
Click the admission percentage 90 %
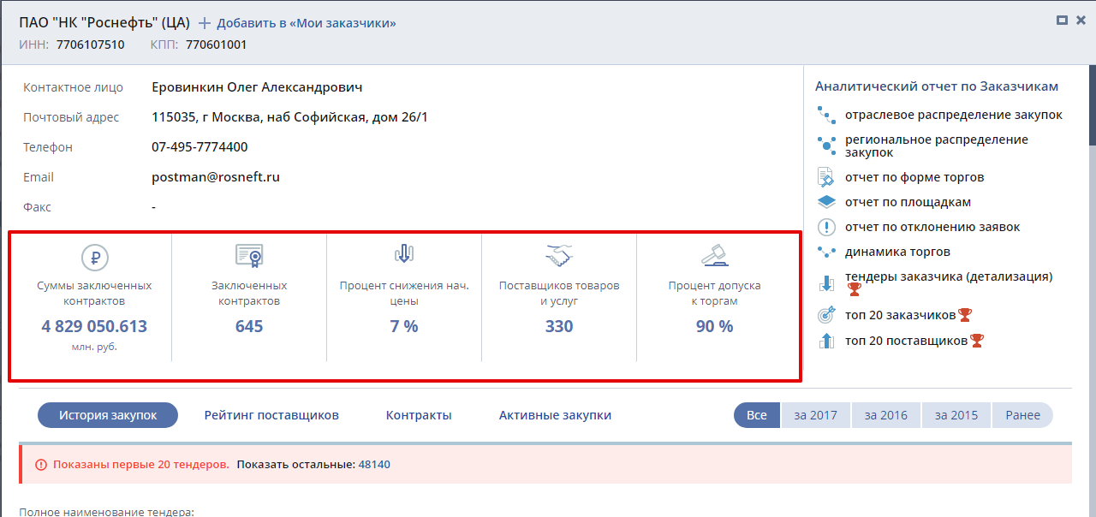[x=714, y=326]
